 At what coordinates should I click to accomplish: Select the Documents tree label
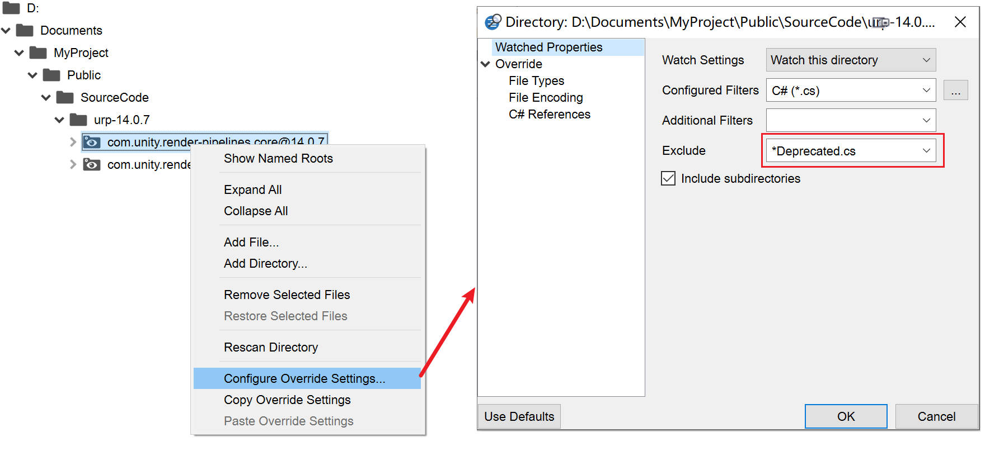(71, 30)
